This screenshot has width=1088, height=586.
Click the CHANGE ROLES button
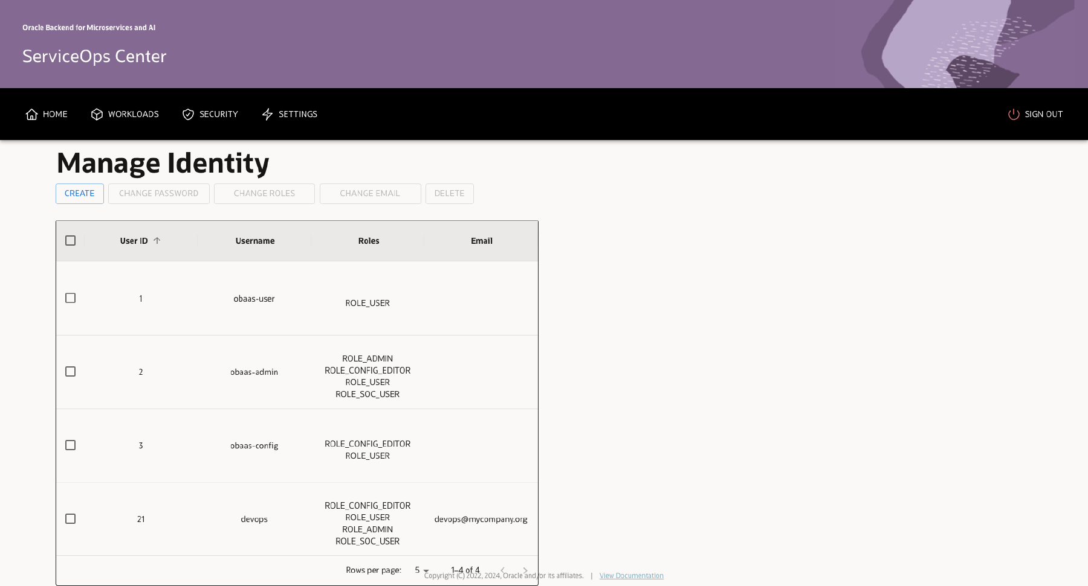point(264,193)
